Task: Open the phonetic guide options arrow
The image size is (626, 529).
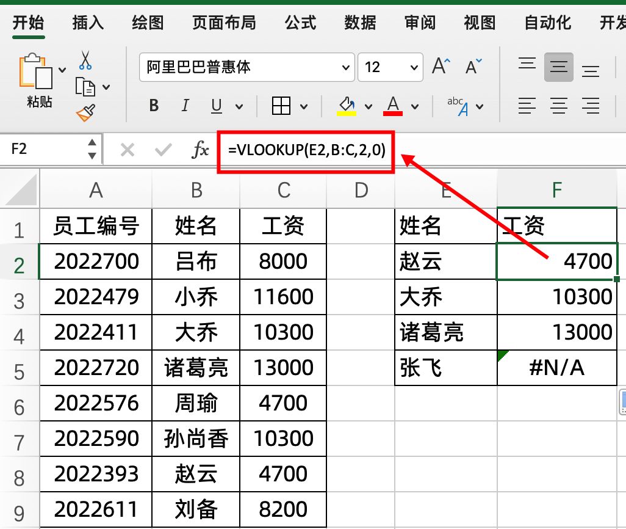Action: pyautogui.click(x=480, y=106)
